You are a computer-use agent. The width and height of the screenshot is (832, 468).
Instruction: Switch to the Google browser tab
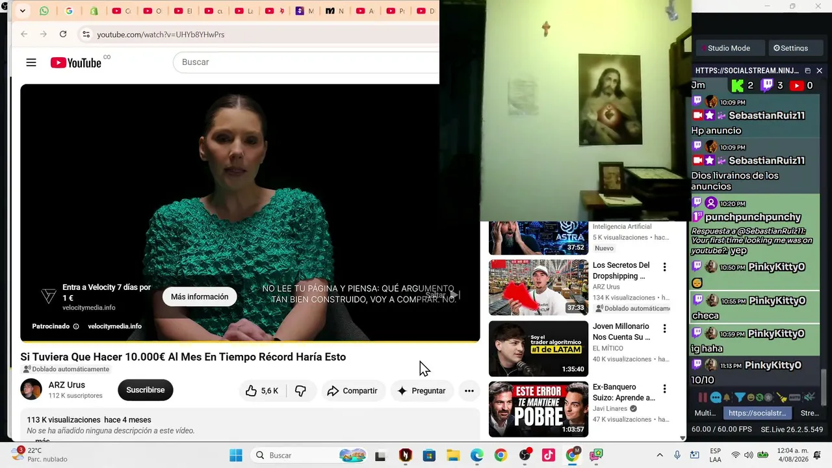pyautogui.click(x=70, y=11)
